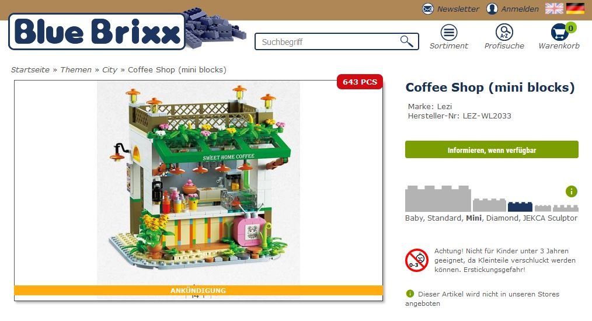592x321 pixels.
Task: Switch language with the German flag
Action: click(x=575, y=8)
